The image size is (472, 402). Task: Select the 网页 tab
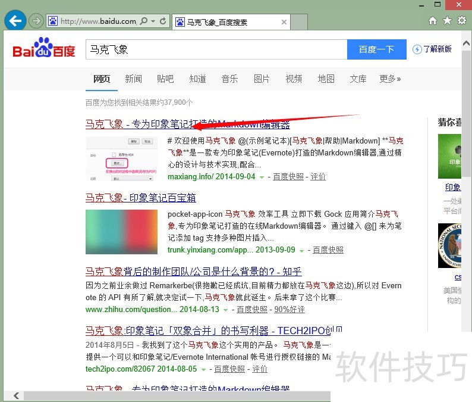point(102,79)
